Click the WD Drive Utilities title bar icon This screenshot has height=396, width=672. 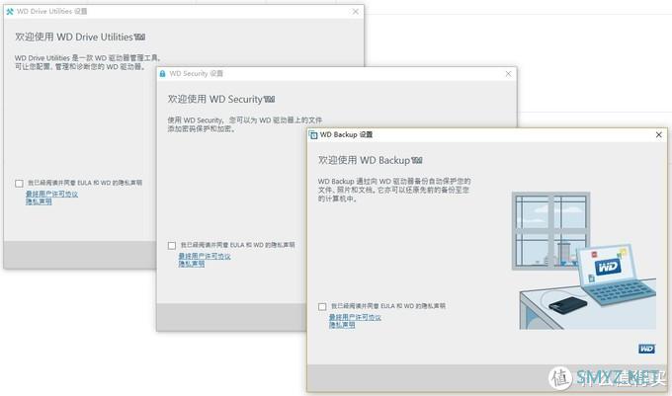pyautogui.click(x=9, y=10)
